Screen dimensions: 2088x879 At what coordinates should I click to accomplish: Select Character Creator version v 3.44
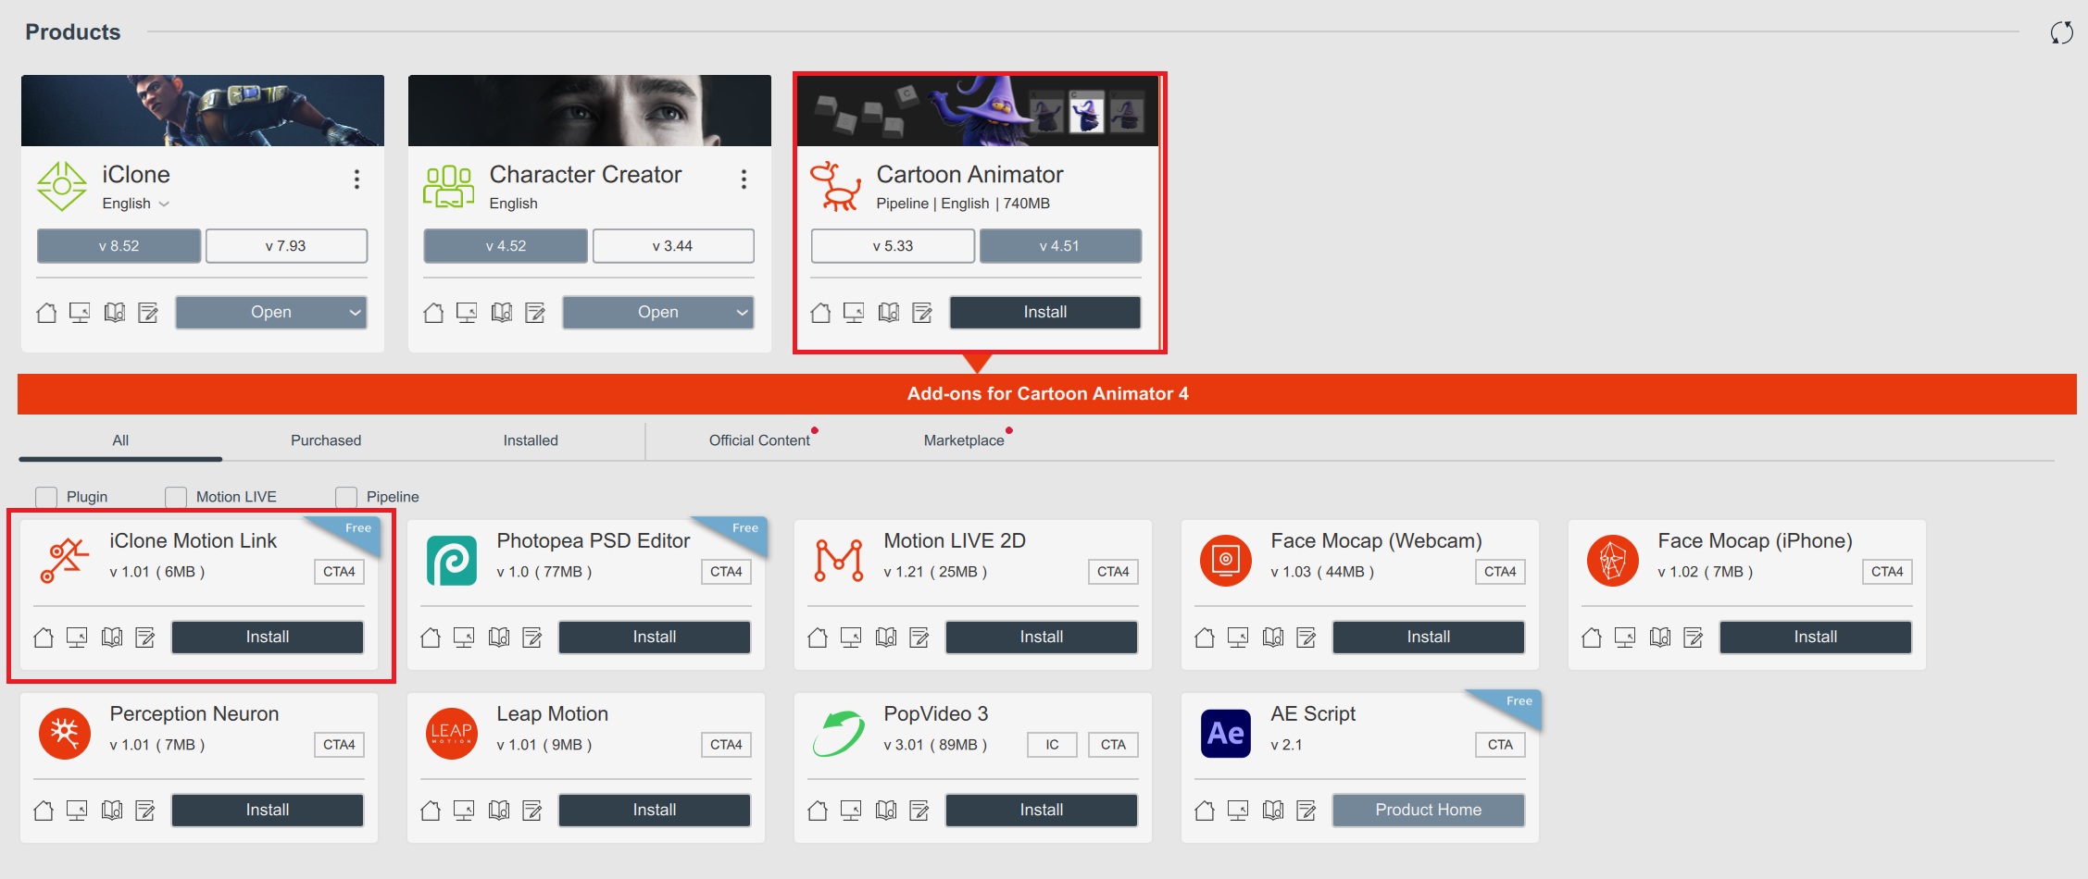[x=673, y=246]
